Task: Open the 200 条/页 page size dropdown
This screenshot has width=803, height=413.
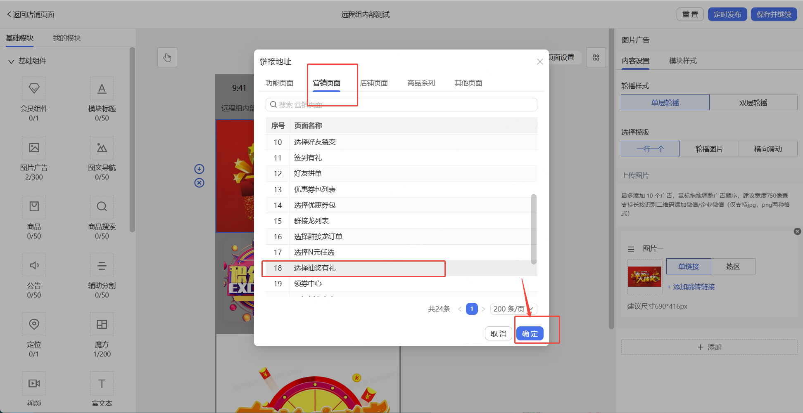Action: point(513,309)
